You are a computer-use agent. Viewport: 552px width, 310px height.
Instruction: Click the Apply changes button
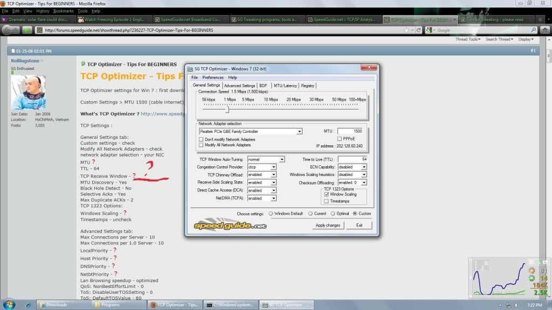328,225
